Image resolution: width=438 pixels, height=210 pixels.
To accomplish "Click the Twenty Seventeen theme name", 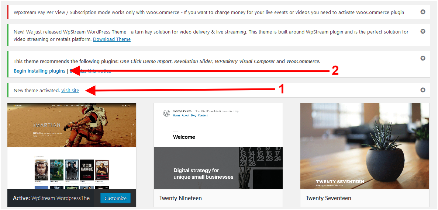I will click(x=328, y=198).
